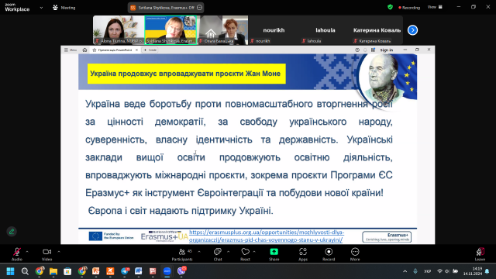Open the shared window's Menu button
The width and height of the screenshot is (496, 279).
[x=71, y=50]
